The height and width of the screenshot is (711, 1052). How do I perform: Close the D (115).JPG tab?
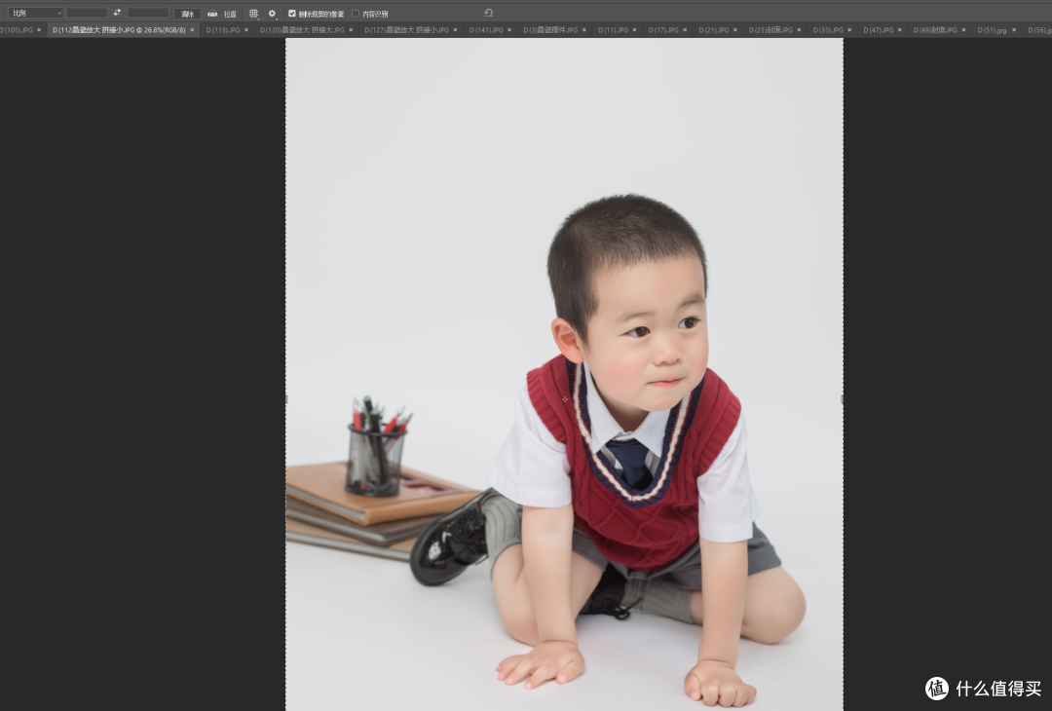click(x=246, y=30)
